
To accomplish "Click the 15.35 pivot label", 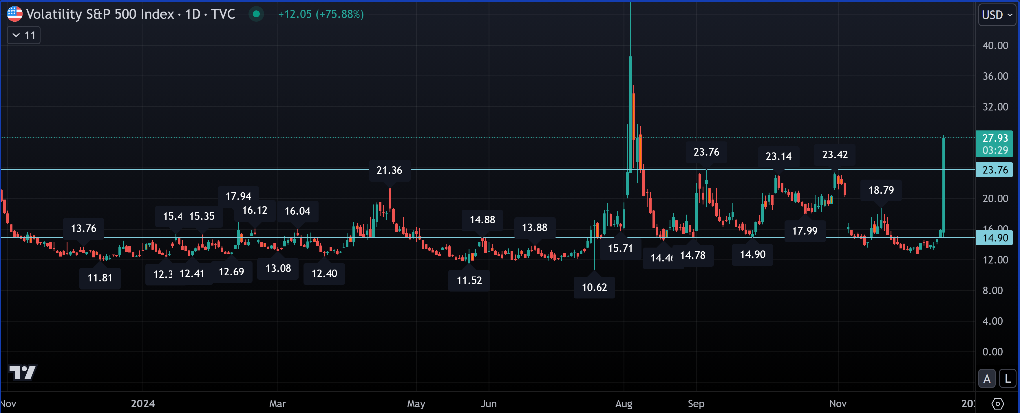I will [x=202, y=216].
